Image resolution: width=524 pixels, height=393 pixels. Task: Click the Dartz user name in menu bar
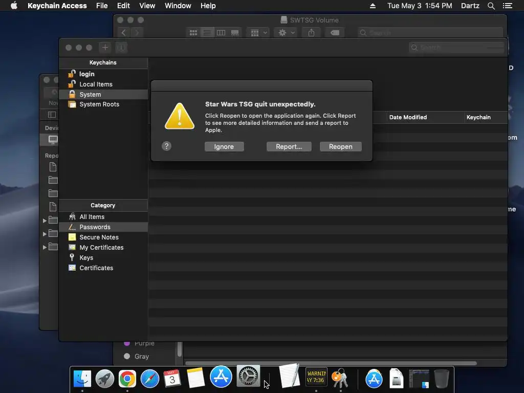click(x=470, y=6)
